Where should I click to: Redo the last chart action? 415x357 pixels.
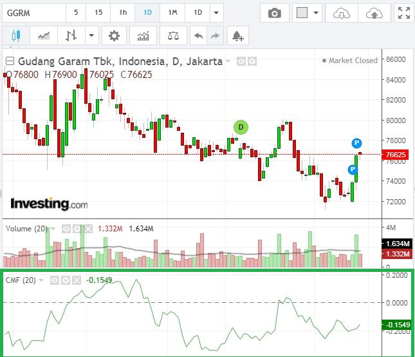coord(215,35)
